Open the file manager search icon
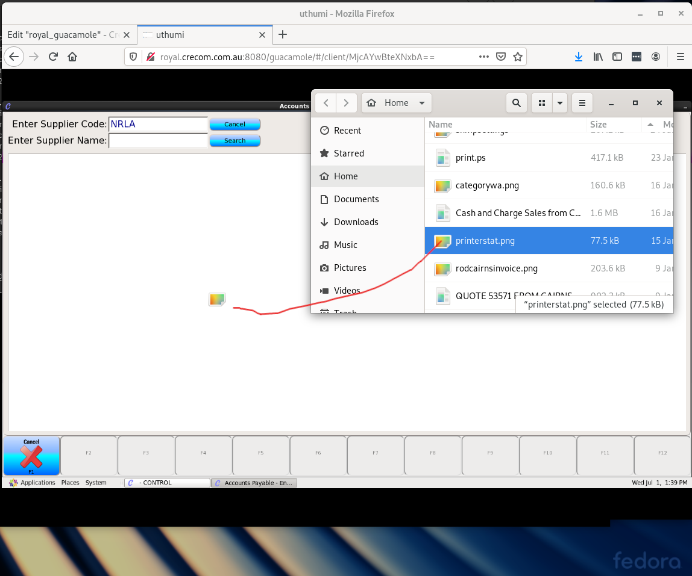The image size is (692, 576). pyautogui.click(x=517, y=103)
